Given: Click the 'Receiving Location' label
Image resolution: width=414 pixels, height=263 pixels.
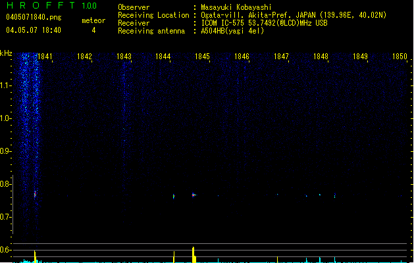Looking at the screenshot, I should pos(153,15).
